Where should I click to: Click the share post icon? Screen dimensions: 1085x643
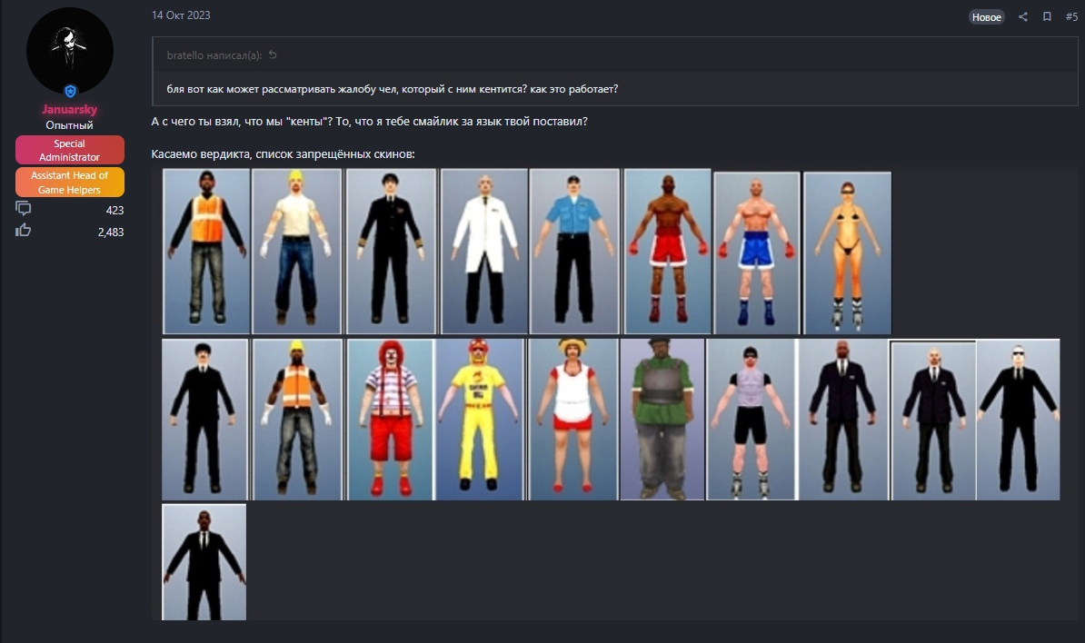(1023, 17)
